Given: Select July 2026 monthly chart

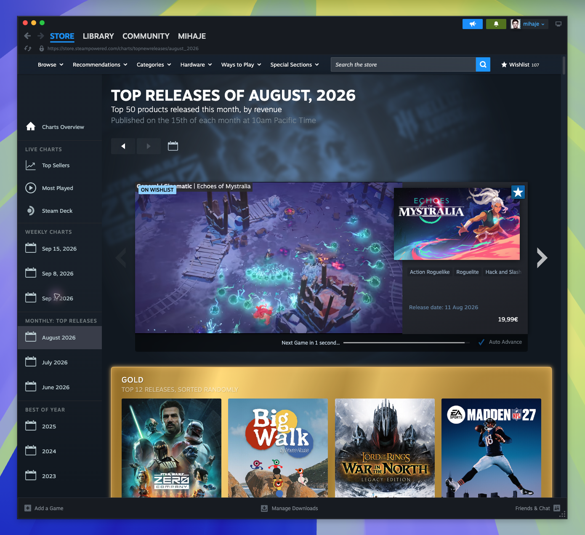Looking at the screenshot, I should 60,362.
